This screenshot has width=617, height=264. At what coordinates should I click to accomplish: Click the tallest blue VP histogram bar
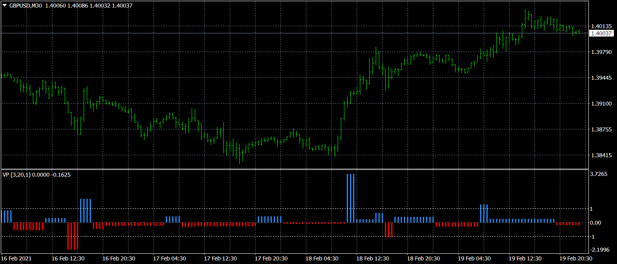(350, 198)
